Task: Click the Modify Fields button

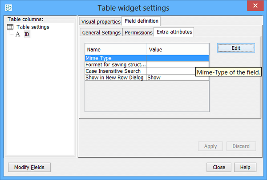Action: (29, 167)
